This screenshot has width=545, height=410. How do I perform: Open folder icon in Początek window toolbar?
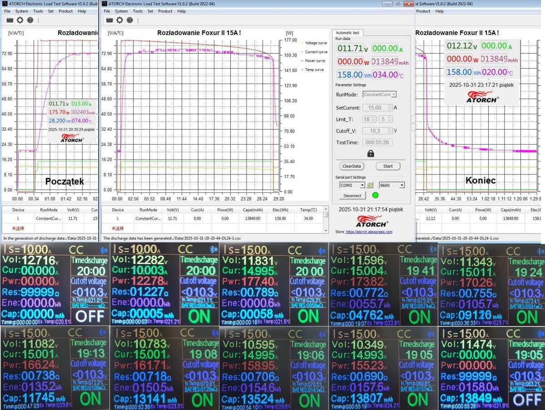[x=10, y=20]
